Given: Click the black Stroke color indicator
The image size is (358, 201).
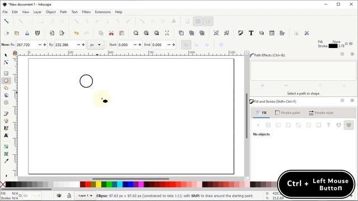Looking at the screenshot, I should (333, 46).
